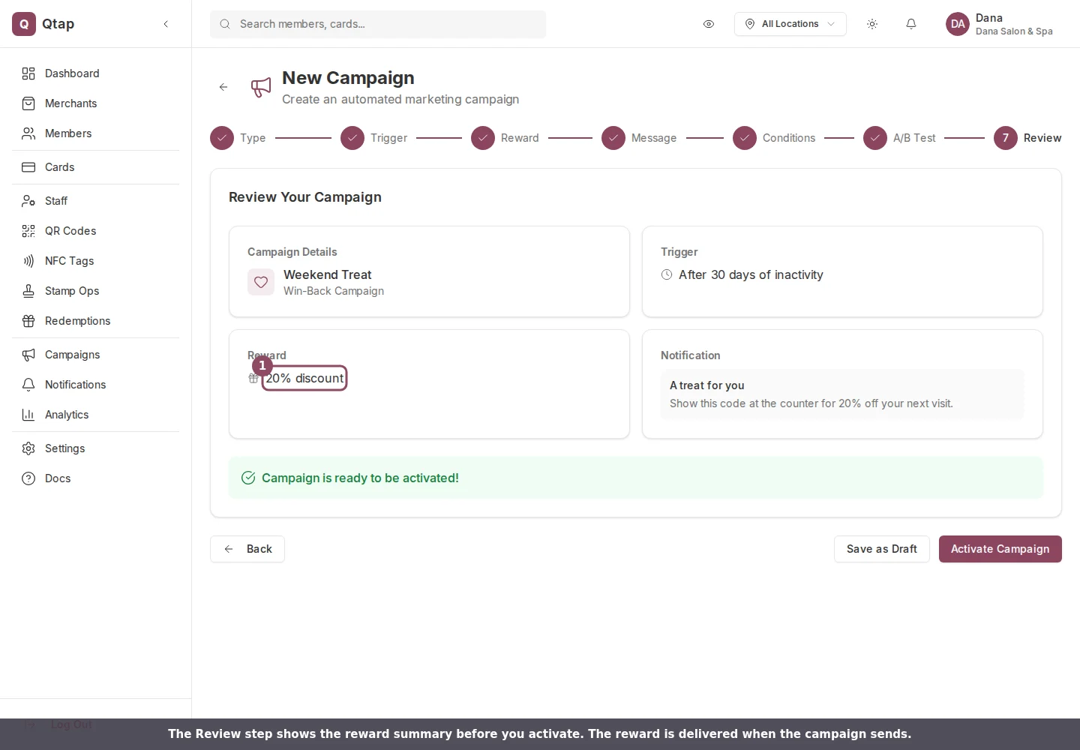Click Save as Draft
Screen dimensions: 1080x750
pos(882,549)
